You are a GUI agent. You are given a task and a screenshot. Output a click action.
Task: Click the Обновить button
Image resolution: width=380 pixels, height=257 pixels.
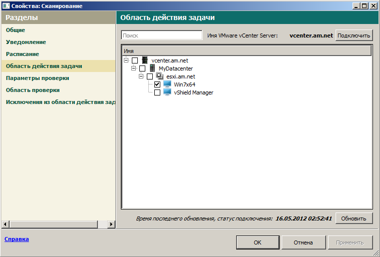354,218
